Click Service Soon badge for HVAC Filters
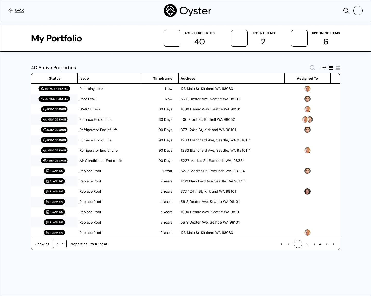The image size is (371, 296). 54,109
